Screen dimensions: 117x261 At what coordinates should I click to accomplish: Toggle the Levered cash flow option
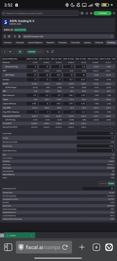pyautogui.click(x=40, y=52)
